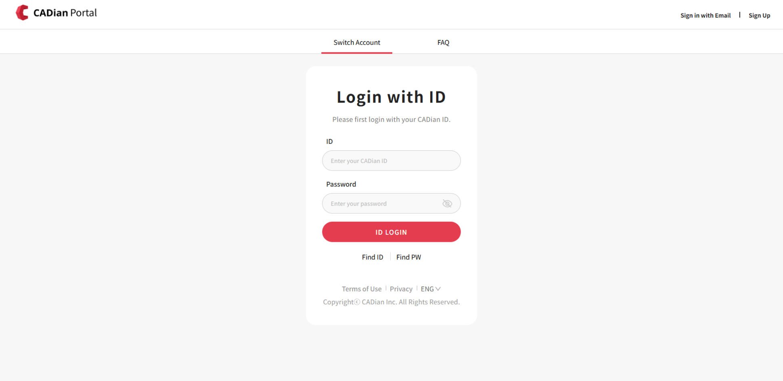Image resolution: width=783 pixels, height=381 pixels.
Task: Select the Switch Account tab
Action: 356,42
